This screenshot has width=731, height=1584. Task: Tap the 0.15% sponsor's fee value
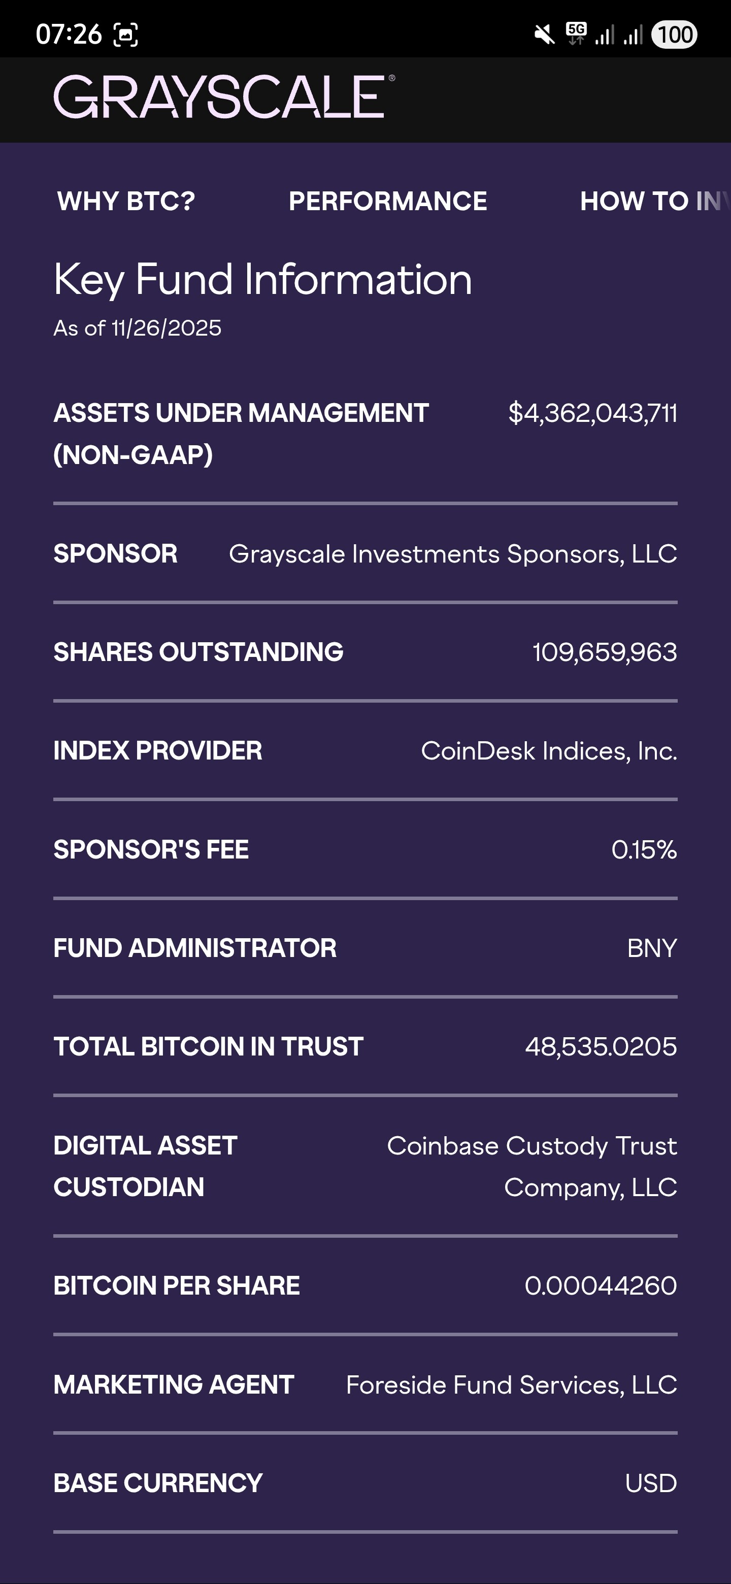click(644, 850)
